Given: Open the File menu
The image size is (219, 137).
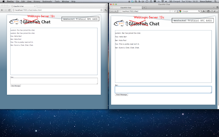Looking at the screenshot, I should tap(17, 1).
